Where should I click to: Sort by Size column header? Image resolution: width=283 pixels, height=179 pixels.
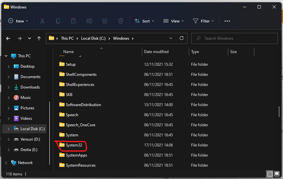tap(233, 52)
